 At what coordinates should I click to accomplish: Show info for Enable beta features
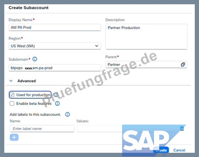point(57,104)
